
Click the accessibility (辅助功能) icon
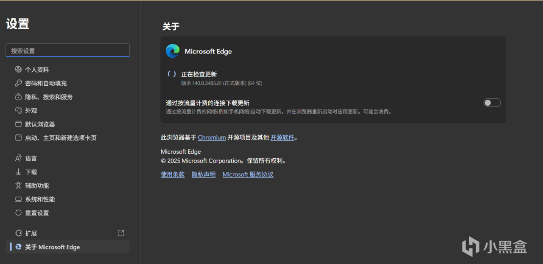18,185
